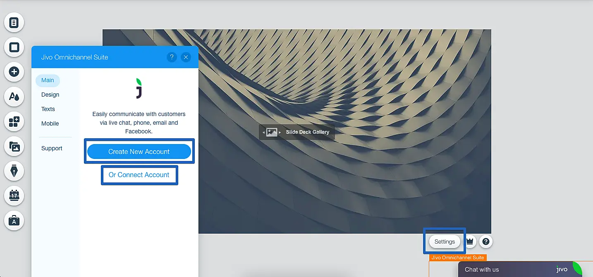Open the Blog pen nib icon

(14, 171)
